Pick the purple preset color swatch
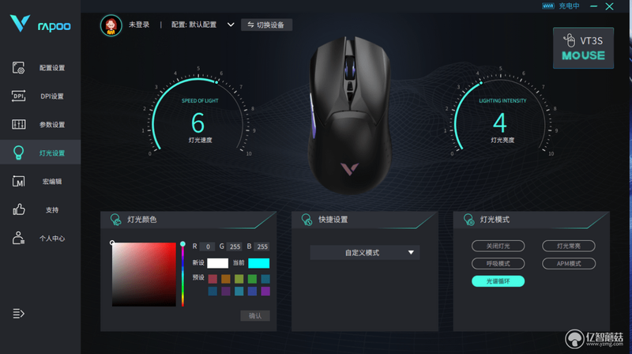This screenshot has width=632, height=354. [265, 291]
